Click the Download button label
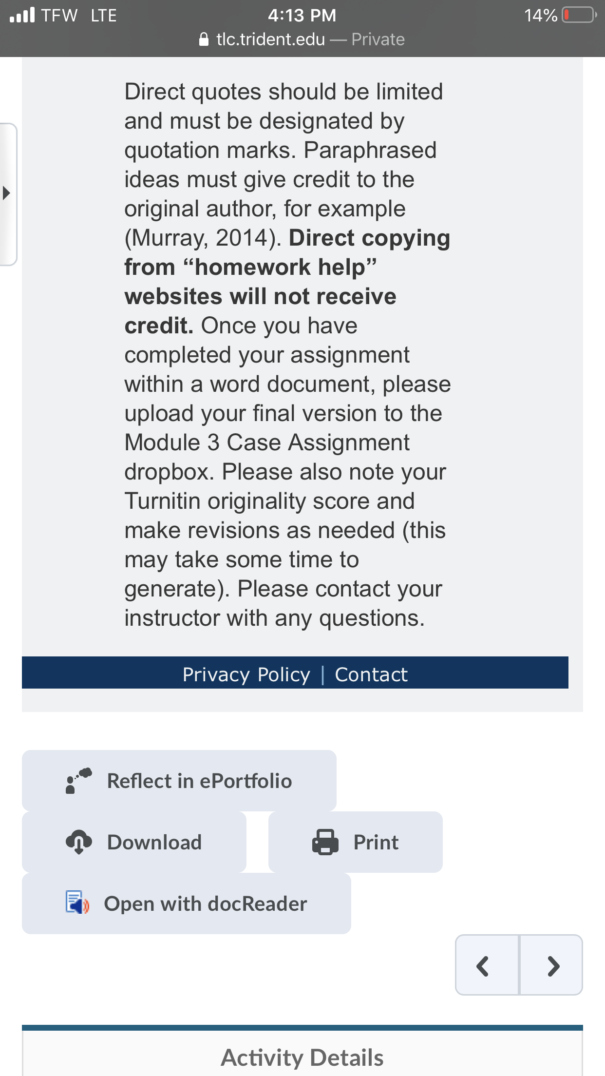Screen dimensions: 605x1076 (x=154, y=842)
